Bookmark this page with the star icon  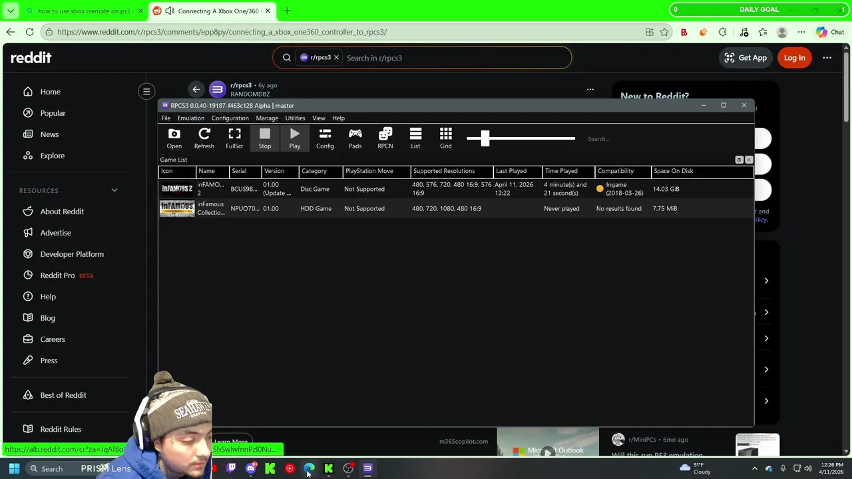coord(664,32)
